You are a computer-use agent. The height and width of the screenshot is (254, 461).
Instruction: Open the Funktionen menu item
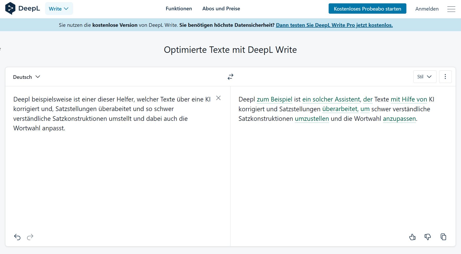pyautogui.click(x=179, y=9)
